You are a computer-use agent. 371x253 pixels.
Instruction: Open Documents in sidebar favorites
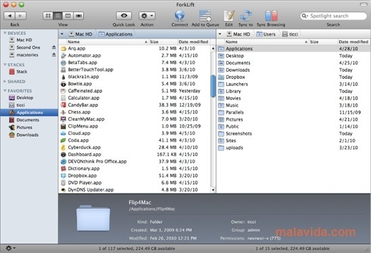click(24, 120)
